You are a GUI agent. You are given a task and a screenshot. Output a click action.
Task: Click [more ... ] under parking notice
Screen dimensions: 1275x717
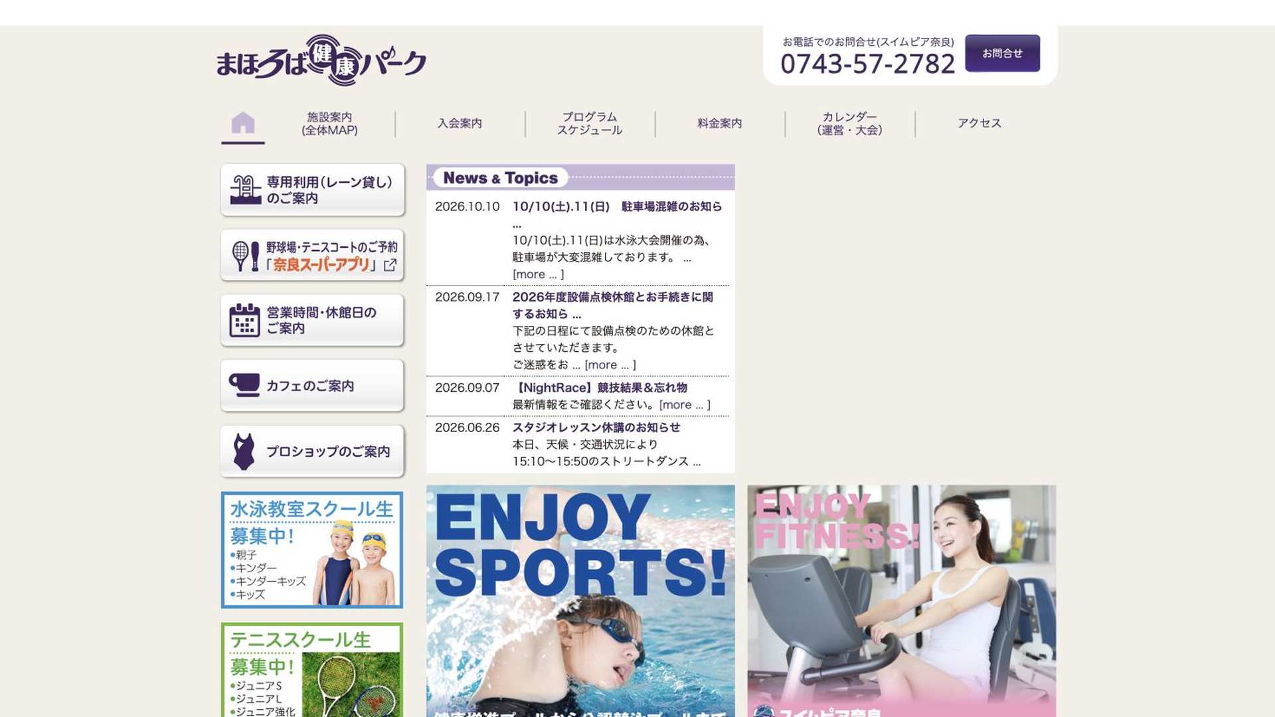538,275
